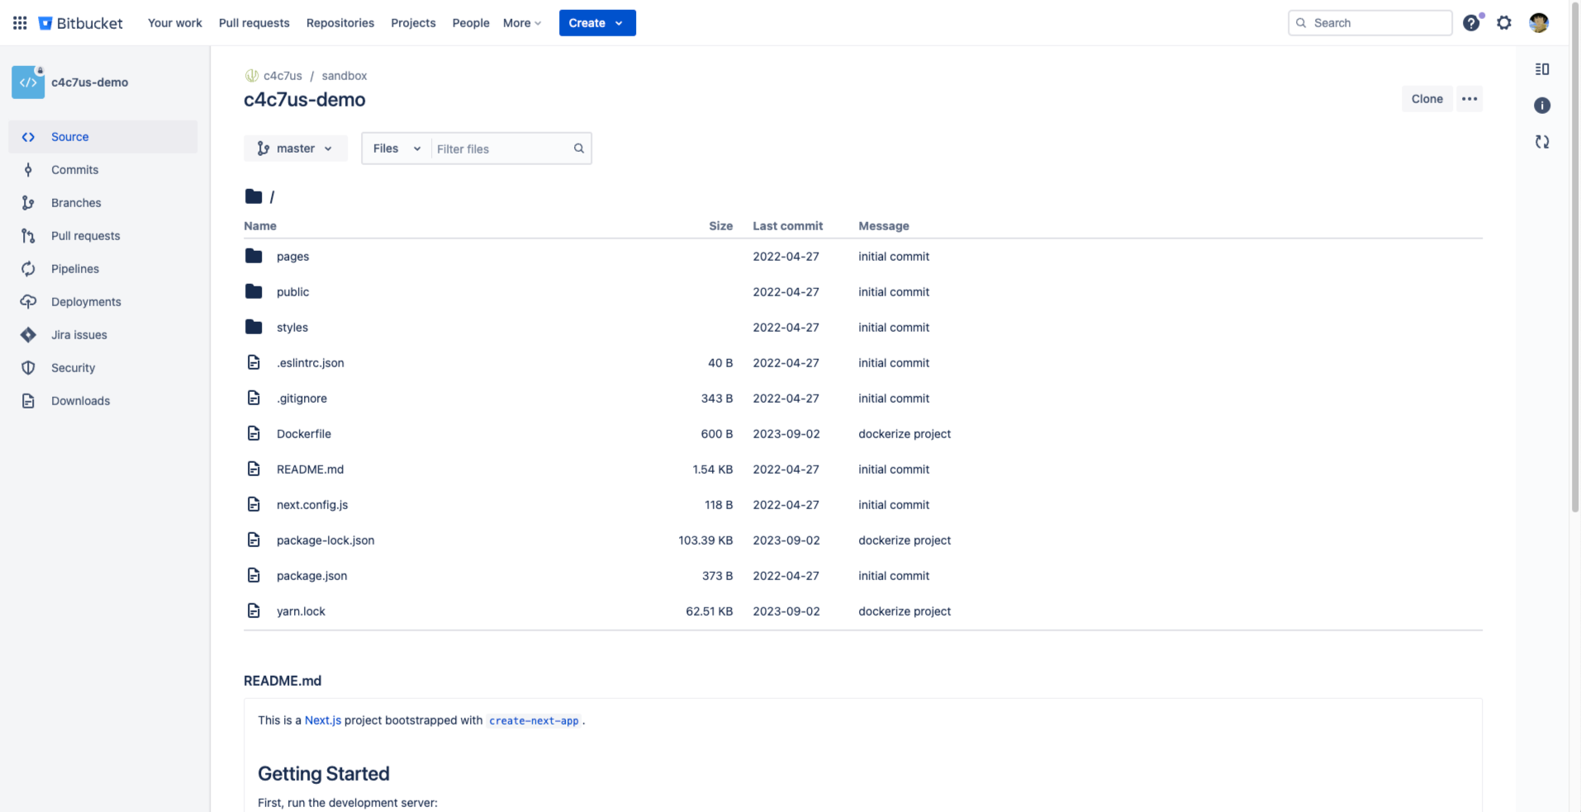1581x812 pixels.
Task: Click the Deployments cloud icon in sidebar
Action: (x=28, y=302)
